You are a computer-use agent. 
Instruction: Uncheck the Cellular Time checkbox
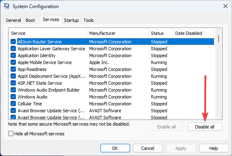(x=13, y=104)
